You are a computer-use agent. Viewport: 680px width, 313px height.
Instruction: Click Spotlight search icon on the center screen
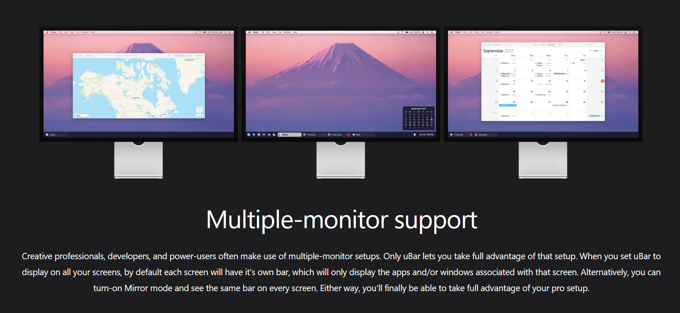click(x=428, y=32)
